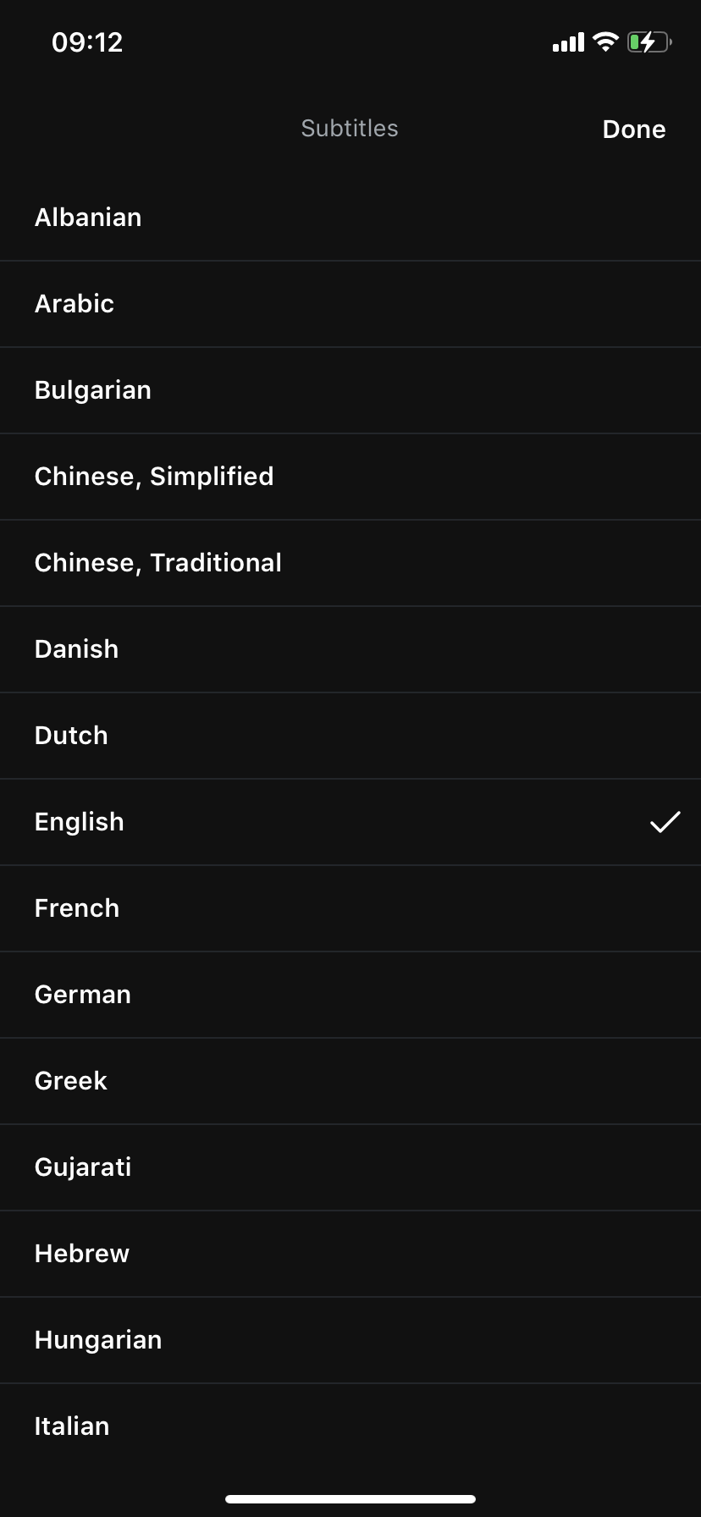Pick Bulgarian from the subtitle list

point(350,390)
